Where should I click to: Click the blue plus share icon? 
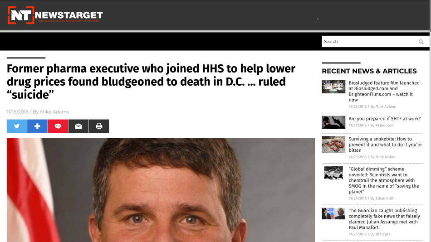tap(37, 126)
